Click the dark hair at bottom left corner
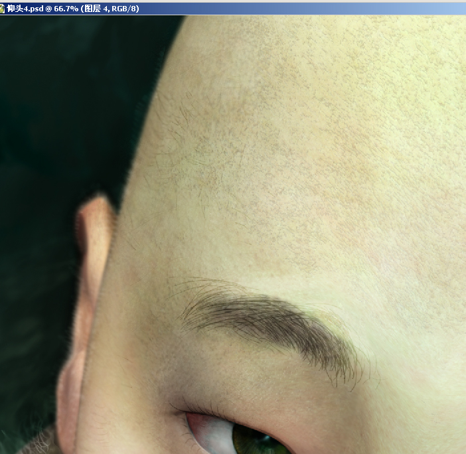The width and height of the screenshot is (466, 454). pos(33,445)
